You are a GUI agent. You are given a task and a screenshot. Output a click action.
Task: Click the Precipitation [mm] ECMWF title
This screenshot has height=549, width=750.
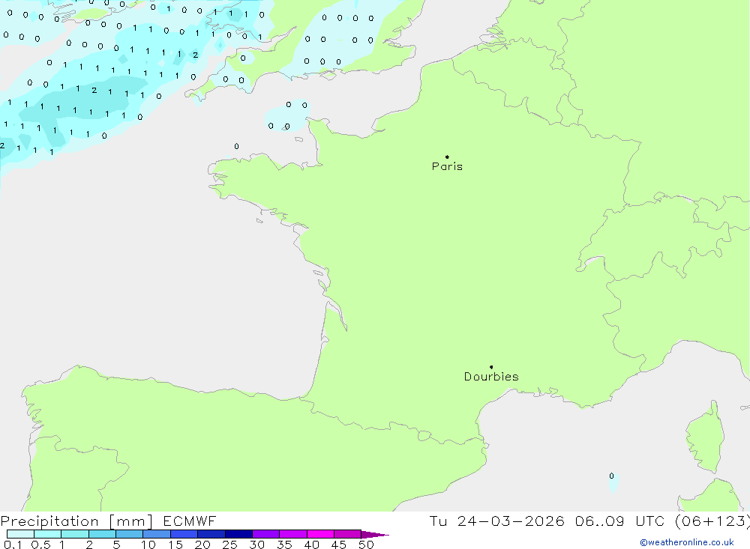click(108, 521)
